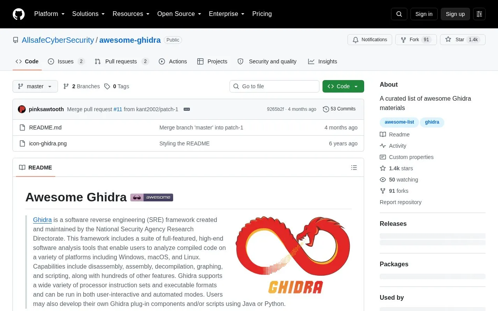
Task: Expand the Open Source menu
Action: [179, 14]
